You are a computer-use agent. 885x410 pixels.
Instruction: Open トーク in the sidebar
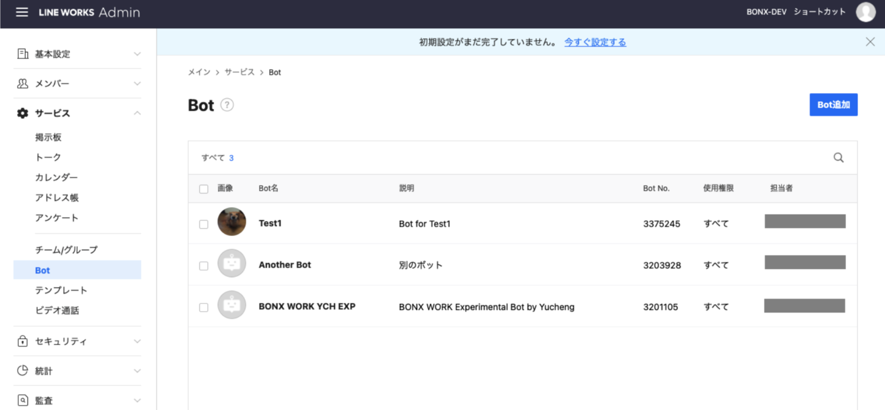point(48,157)
